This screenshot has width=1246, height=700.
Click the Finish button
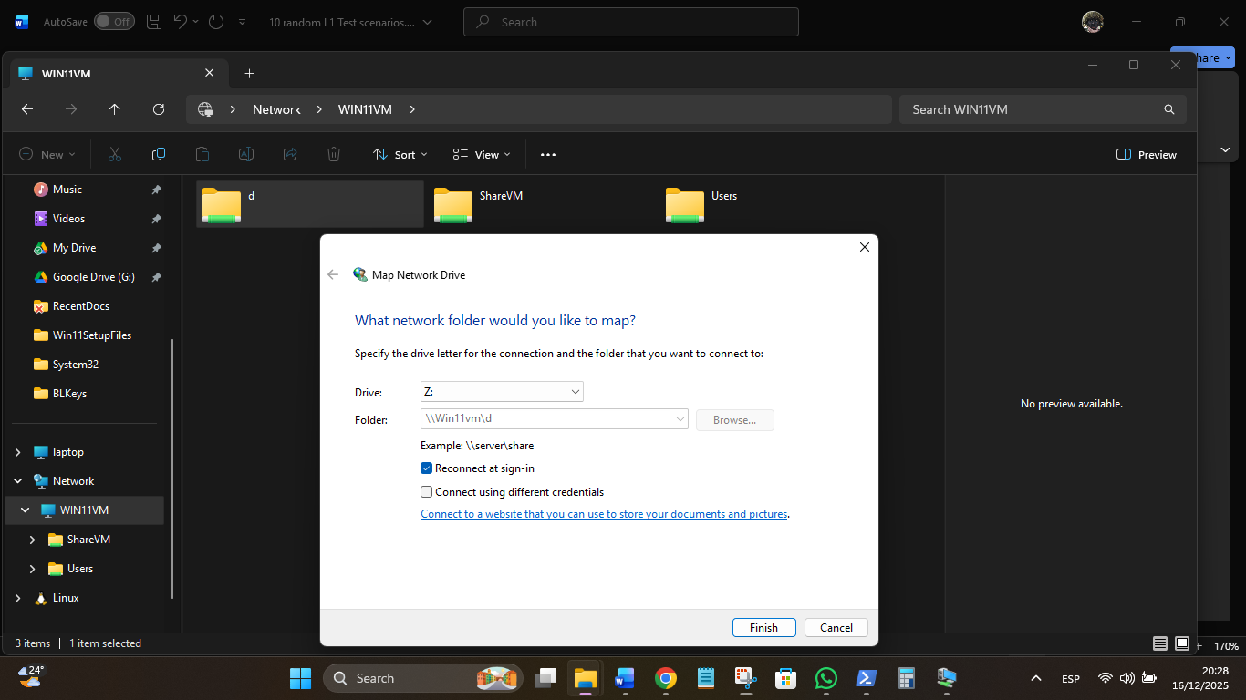(763, 627)
